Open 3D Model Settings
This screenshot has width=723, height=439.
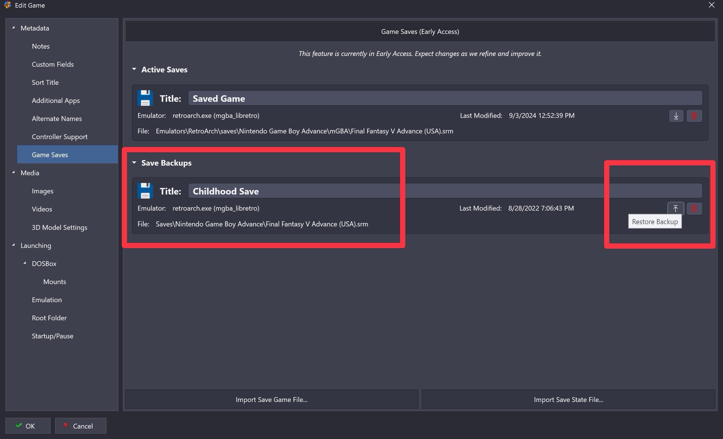click(x=60, y=228)
